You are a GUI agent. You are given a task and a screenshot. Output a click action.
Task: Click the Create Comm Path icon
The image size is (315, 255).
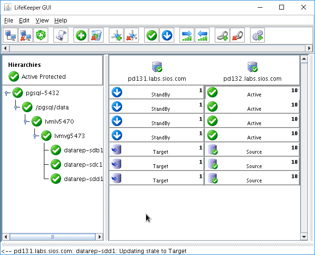(x=116, y=35)
